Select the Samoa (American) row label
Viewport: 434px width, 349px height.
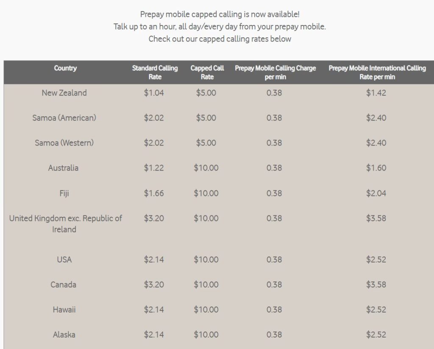point(64,118)
